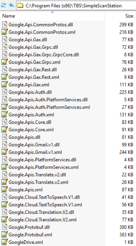Click the Google.Apis.Gmail.v1.dll file icon

(4, 145)
